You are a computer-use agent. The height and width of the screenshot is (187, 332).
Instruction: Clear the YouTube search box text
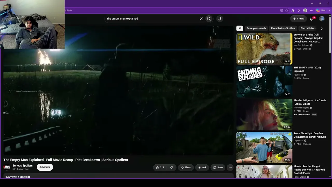click(x=201, y=19)
